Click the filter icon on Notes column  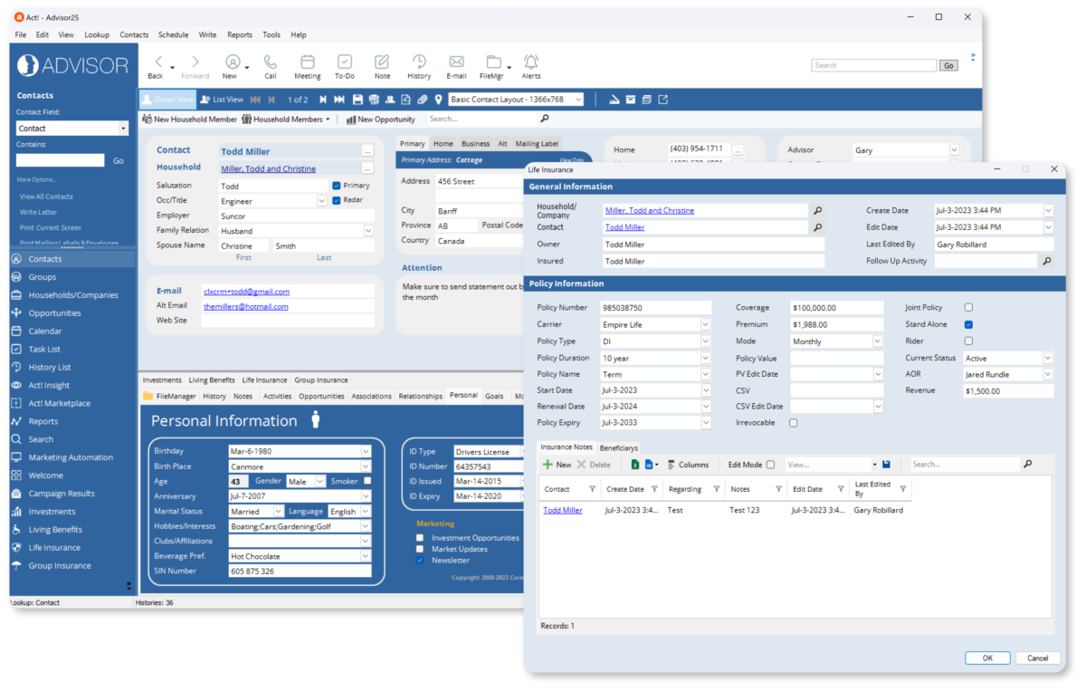click(x=778, y=489)
